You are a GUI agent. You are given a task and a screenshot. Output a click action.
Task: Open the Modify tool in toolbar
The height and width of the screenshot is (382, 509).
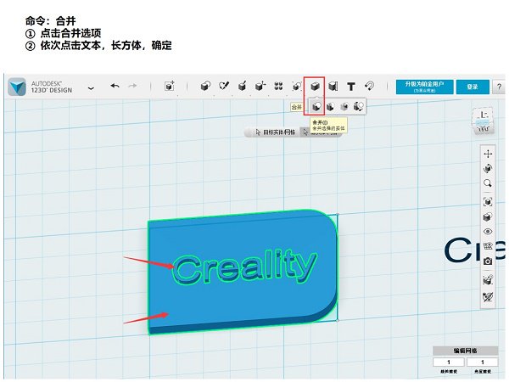click(x=260, y=86)
